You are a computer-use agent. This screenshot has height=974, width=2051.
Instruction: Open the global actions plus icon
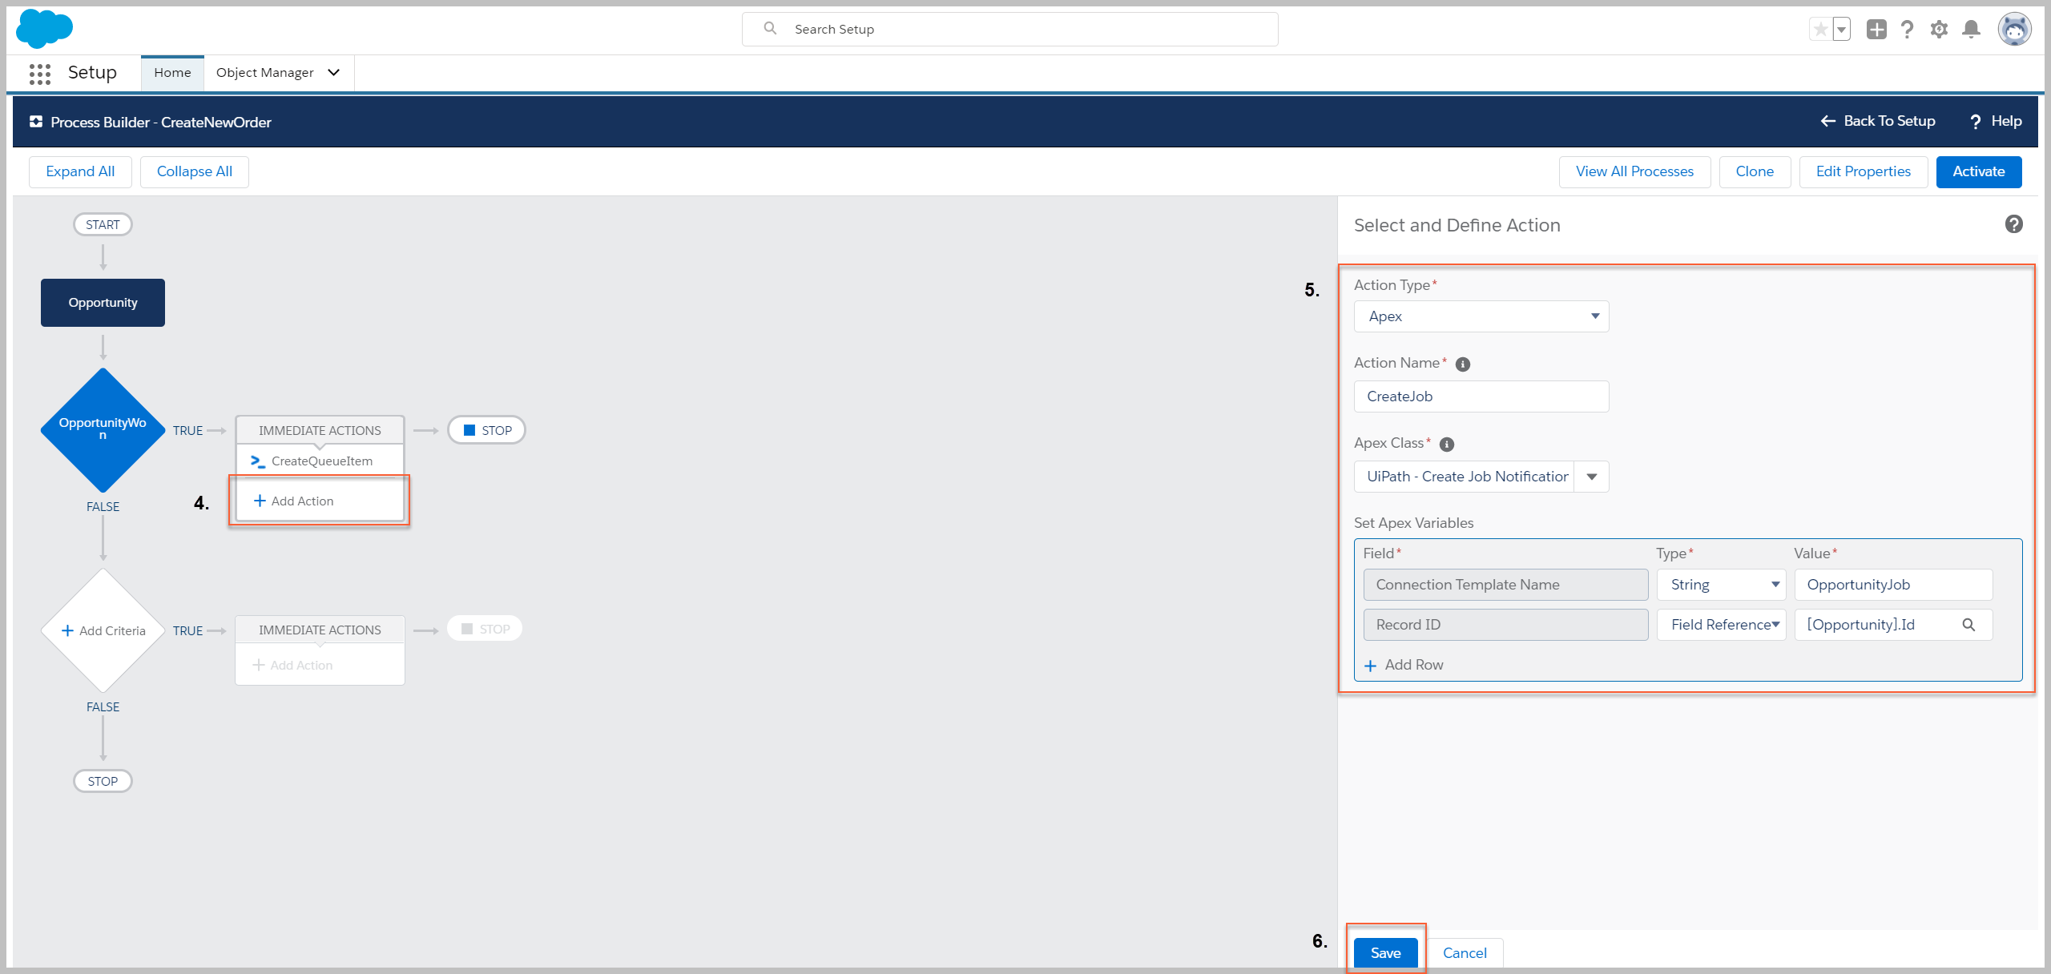pos(1876,30)
